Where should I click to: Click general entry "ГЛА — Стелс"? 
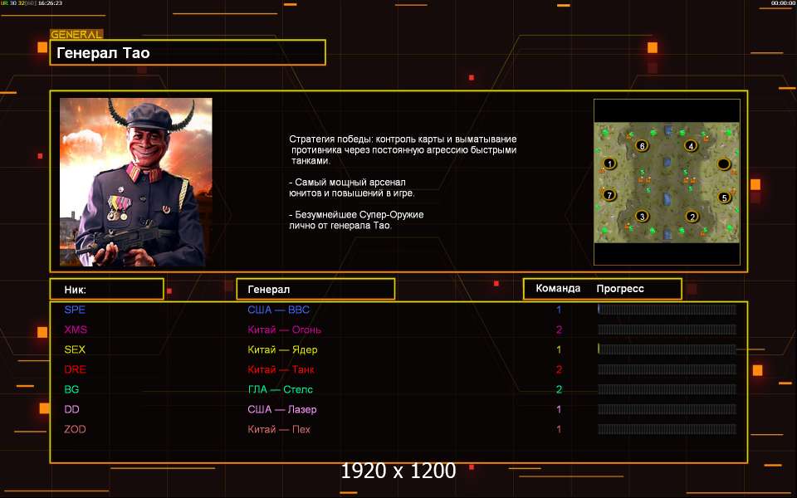click(x=280, y=389)
